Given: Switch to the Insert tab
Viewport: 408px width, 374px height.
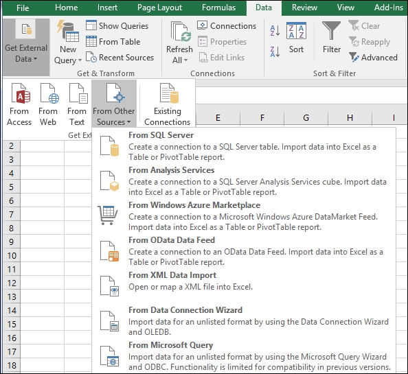Looking at the screenshot, I should (x=107, y=8).
